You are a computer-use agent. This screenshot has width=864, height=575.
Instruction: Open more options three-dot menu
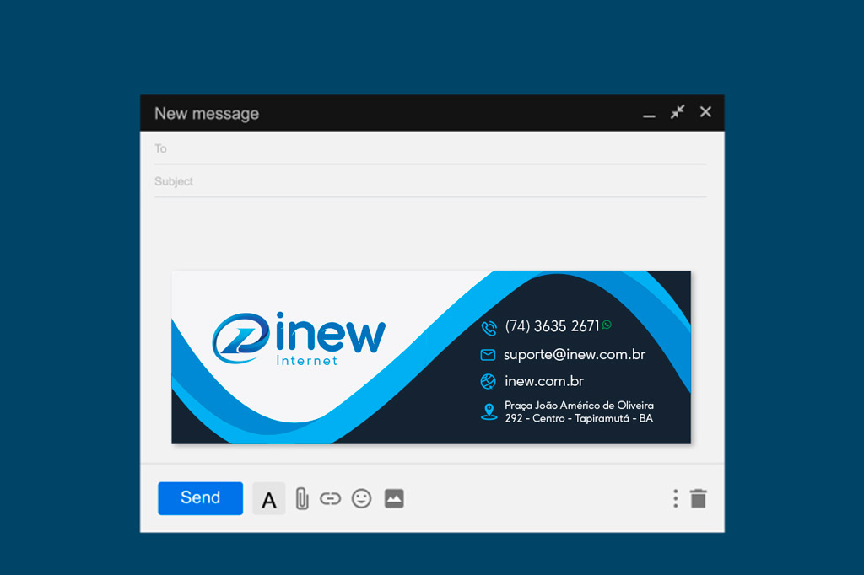click(675, 498)
